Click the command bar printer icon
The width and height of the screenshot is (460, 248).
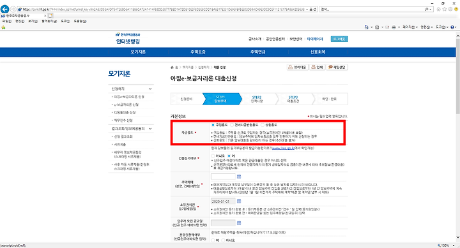click(x=394, y=27)
